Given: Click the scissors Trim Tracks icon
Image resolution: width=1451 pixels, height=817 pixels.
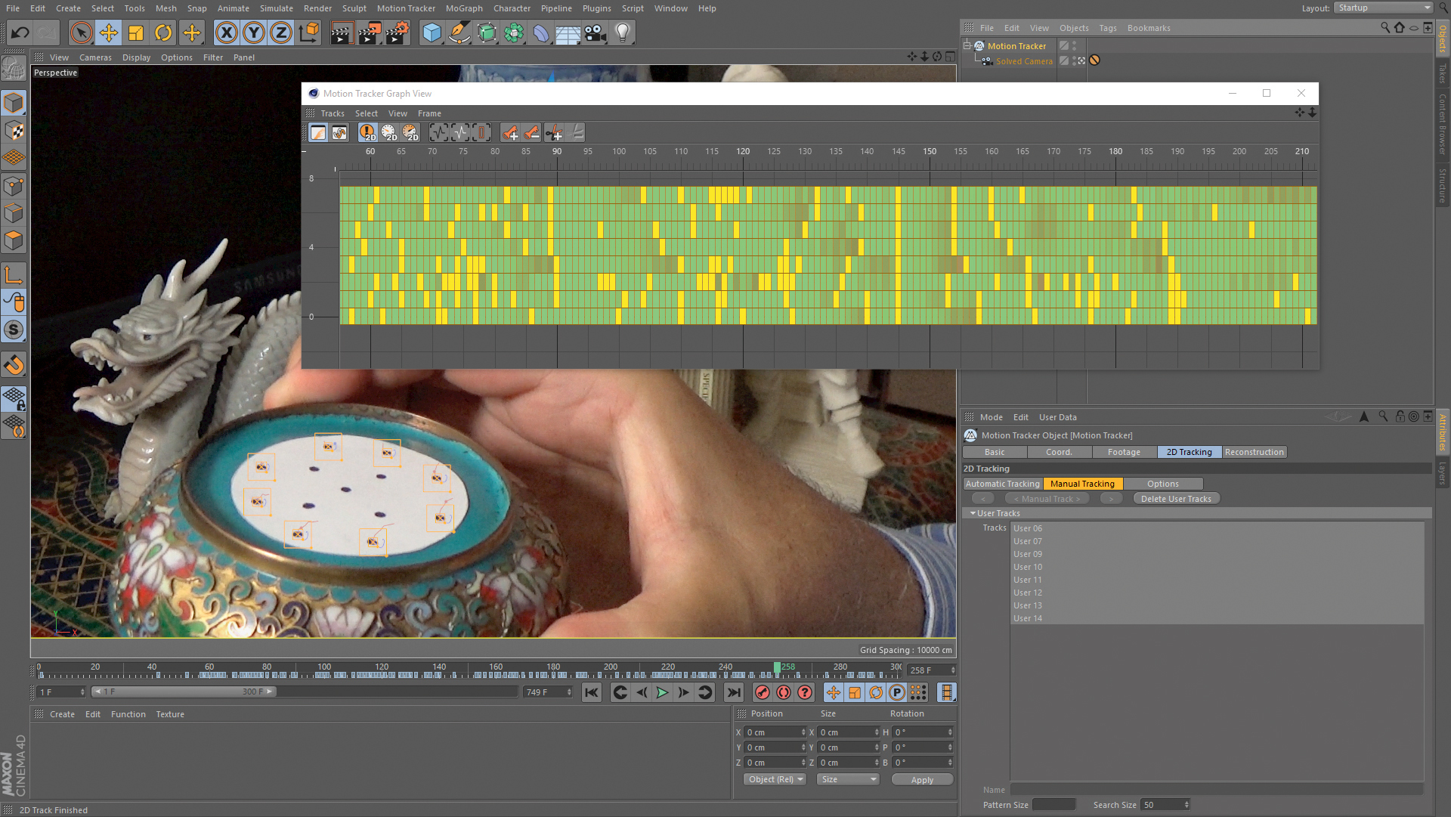Looking at the screenshot, I should click(x=554, y=132).
